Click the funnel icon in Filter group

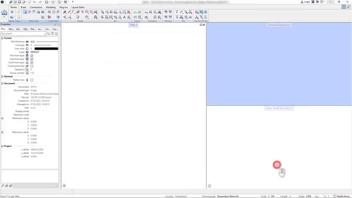[177, 12]
